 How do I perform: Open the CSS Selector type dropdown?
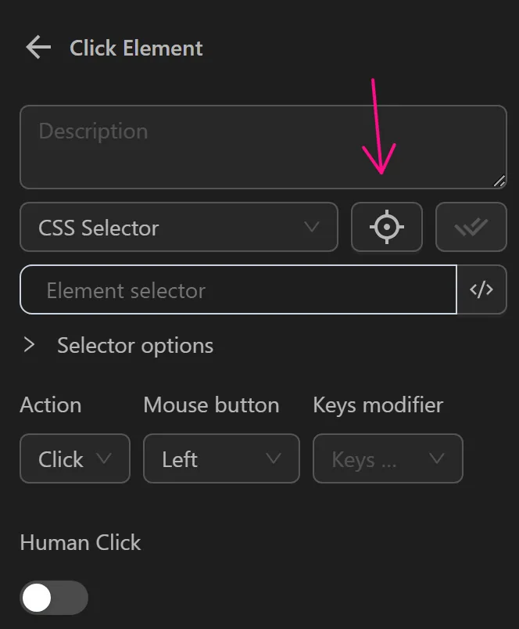(x=178, y=227)
